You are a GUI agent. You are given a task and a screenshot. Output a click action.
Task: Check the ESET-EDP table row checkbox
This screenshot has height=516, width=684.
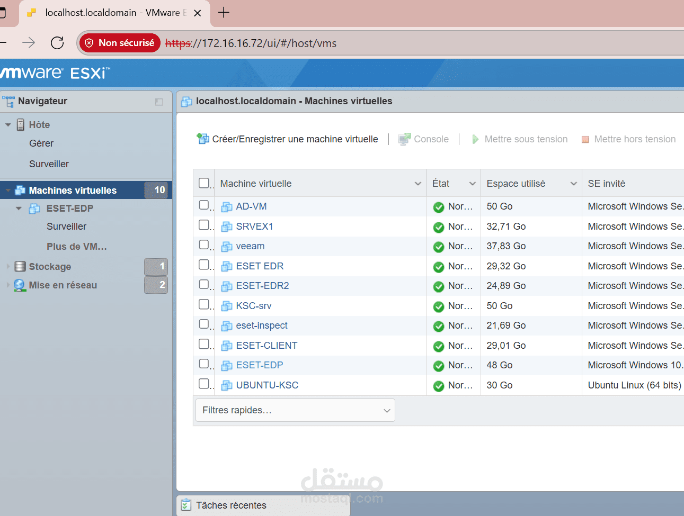coord(204,364)
